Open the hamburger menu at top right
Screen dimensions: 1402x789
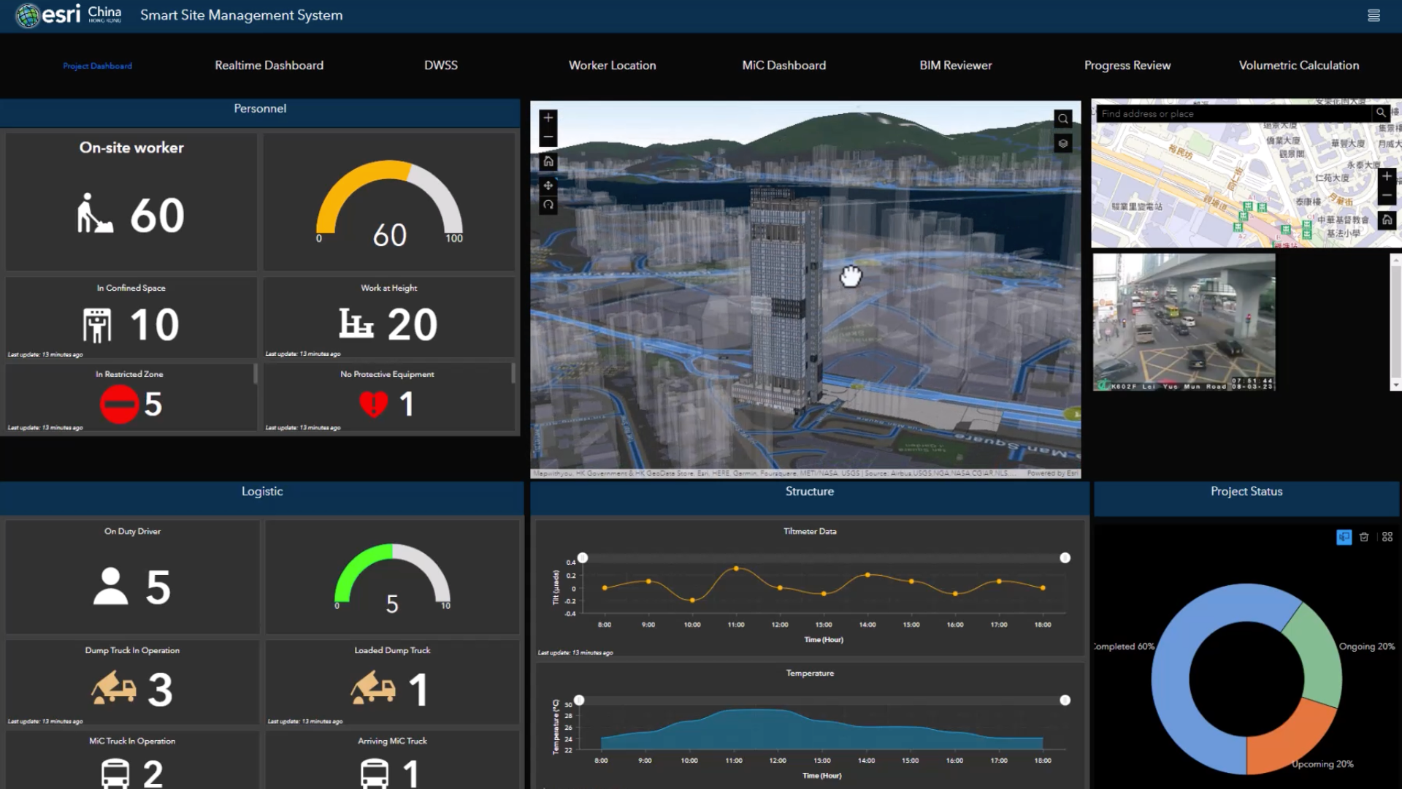coord(1375,15)
